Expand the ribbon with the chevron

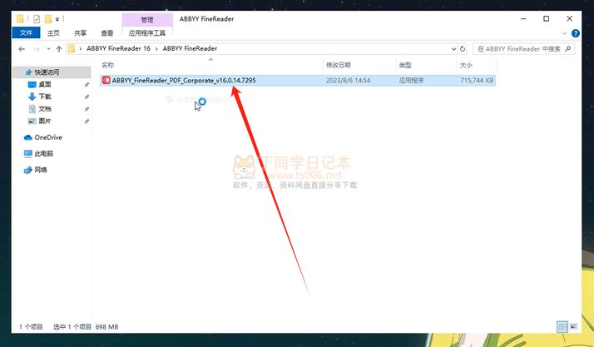pyautogui.click(x=564, y=33)
